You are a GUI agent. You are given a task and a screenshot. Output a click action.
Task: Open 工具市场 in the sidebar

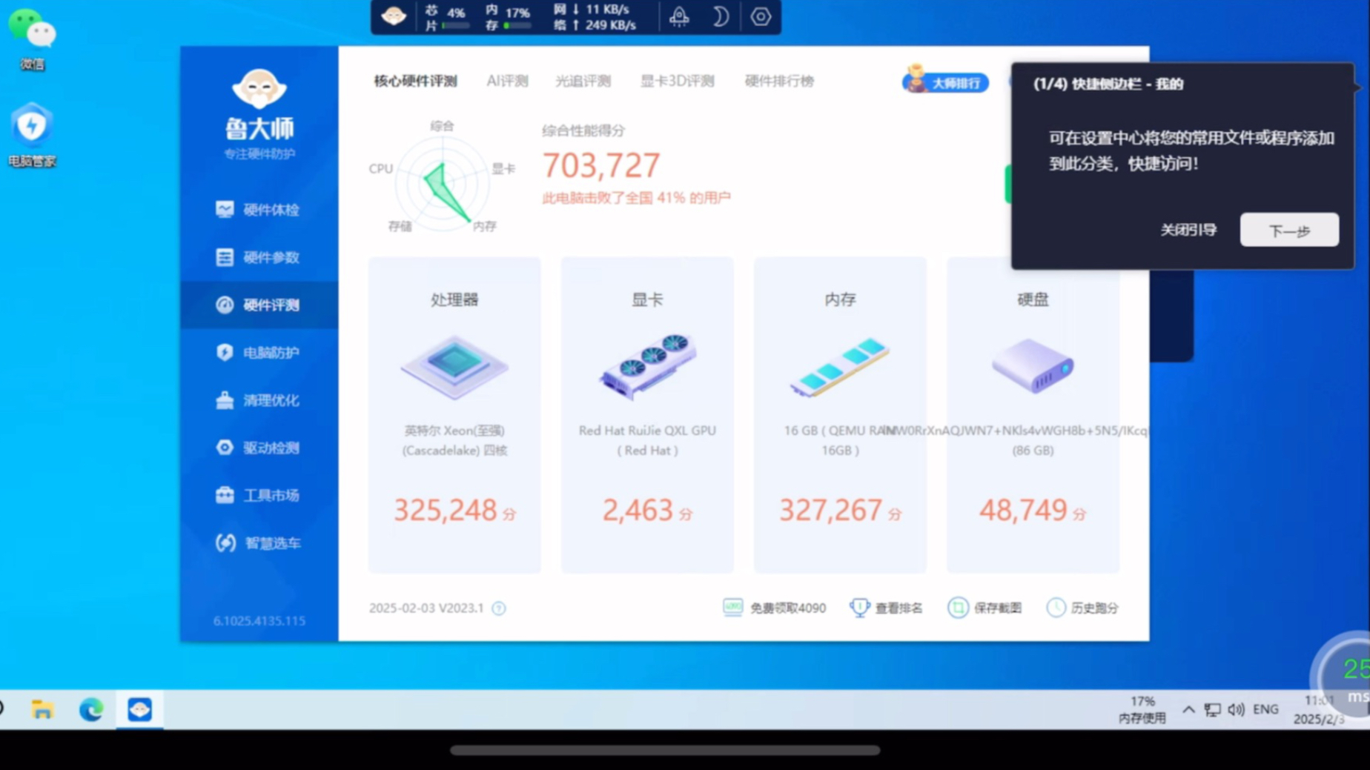pos(258,495)
